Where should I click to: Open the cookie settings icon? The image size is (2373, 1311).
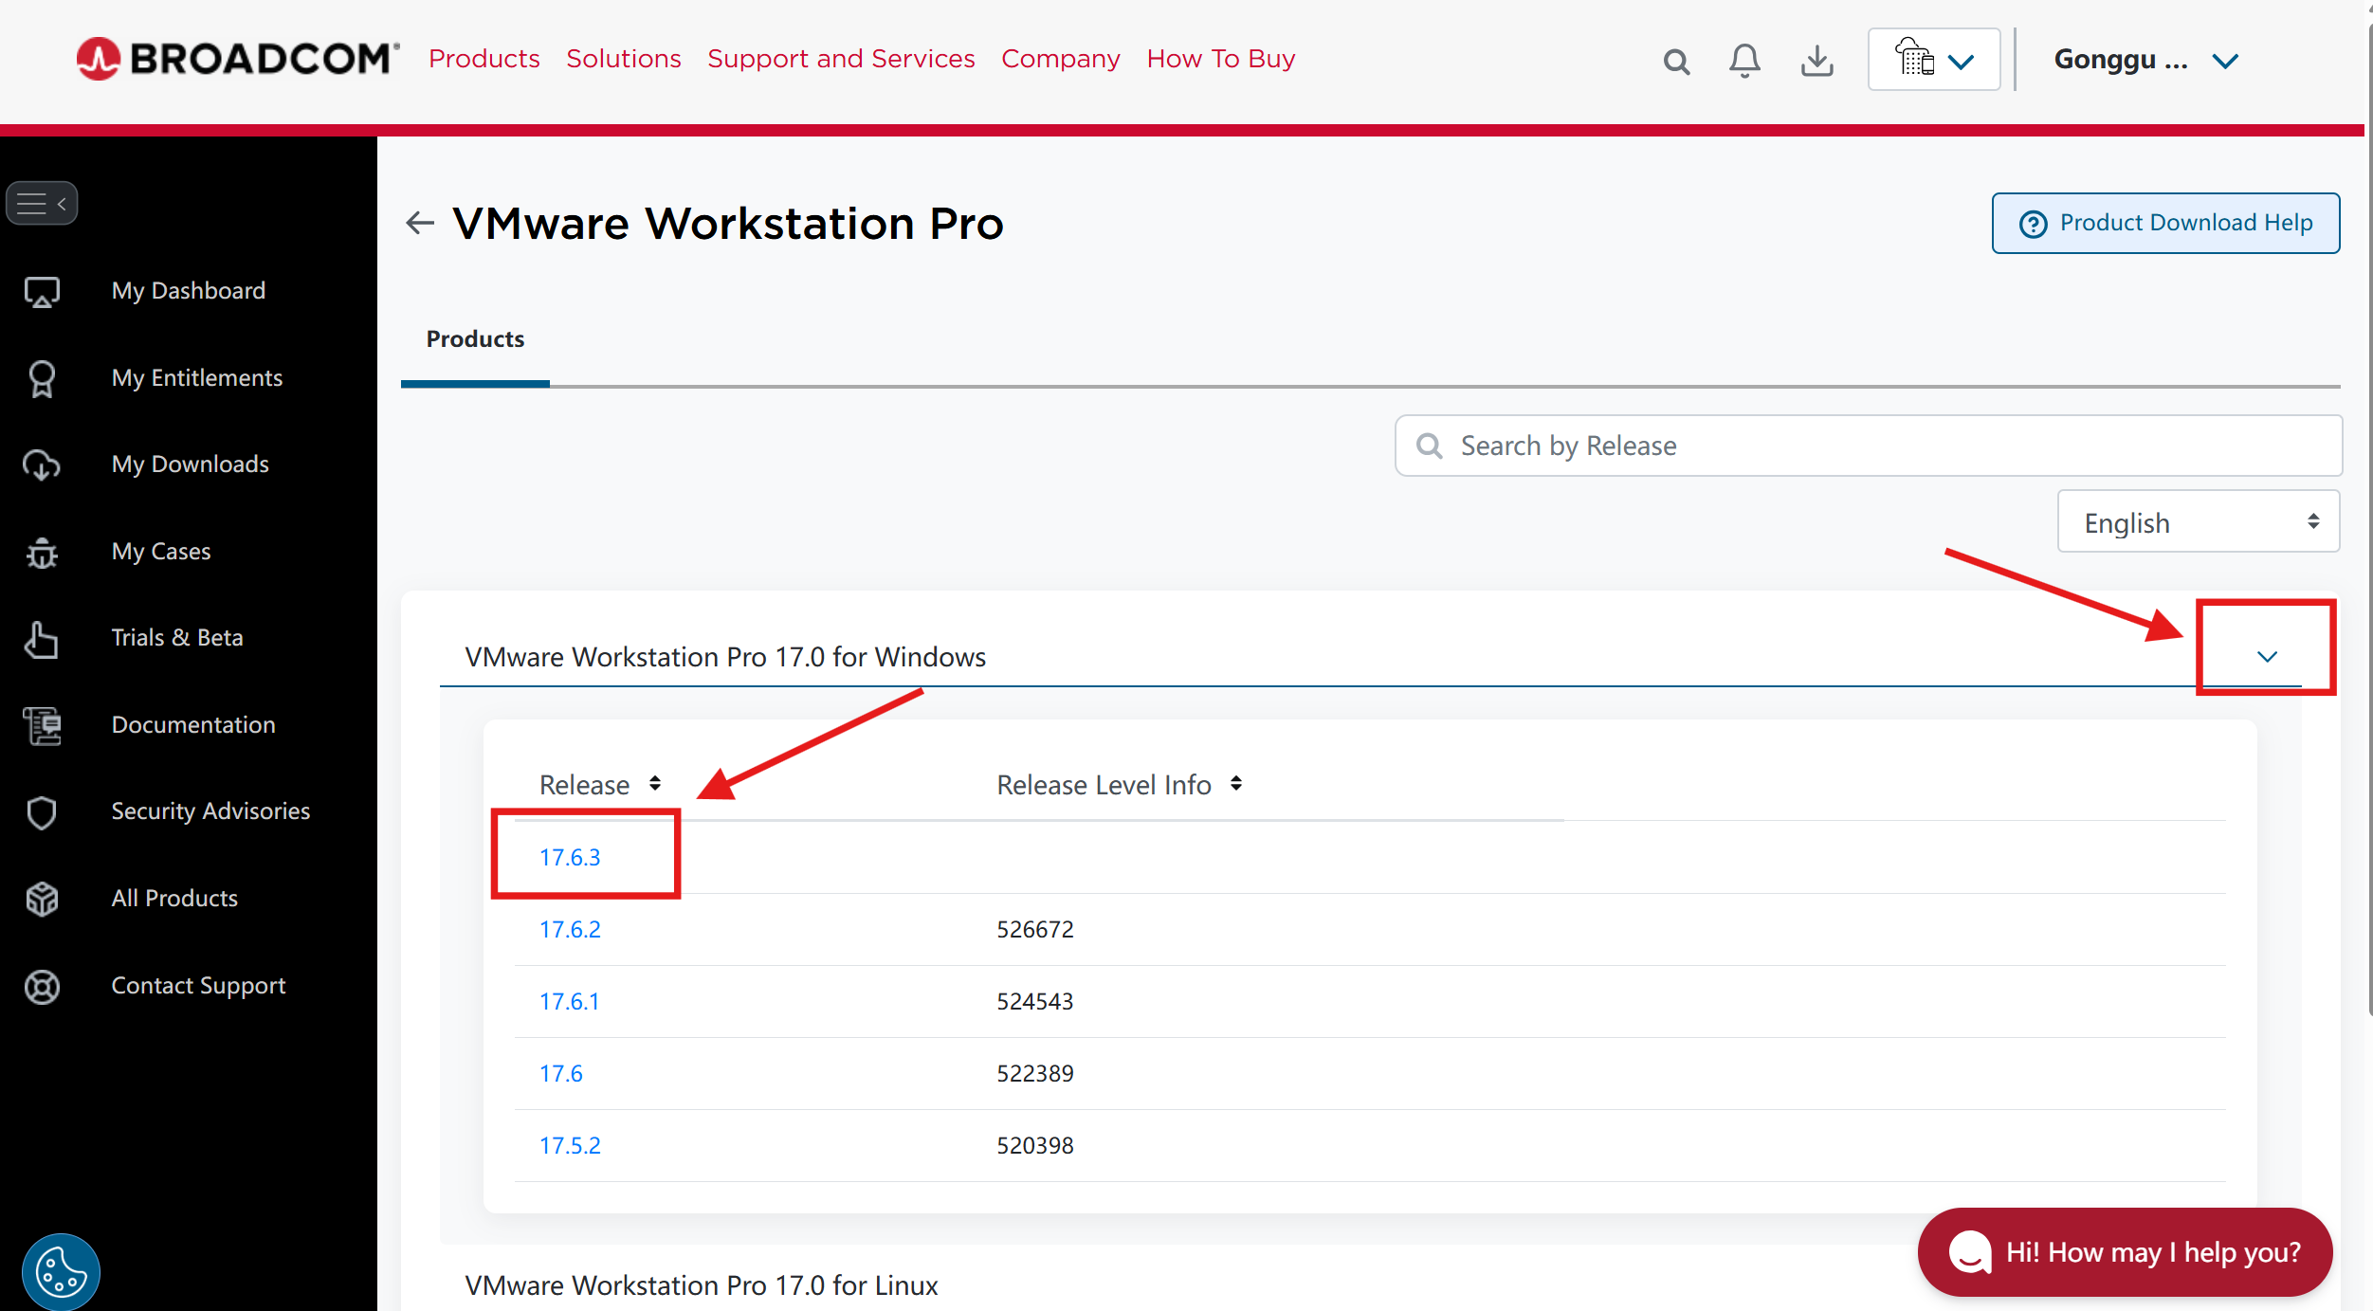(61, 1271)
